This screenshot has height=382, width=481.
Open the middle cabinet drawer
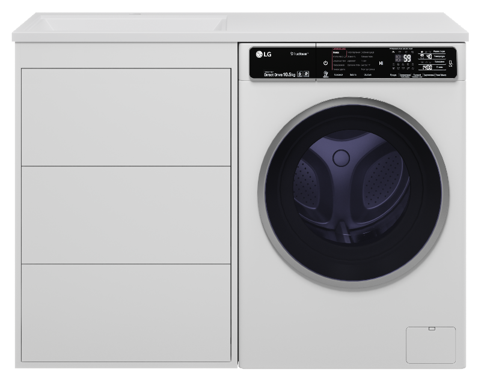tap(126, 214)
